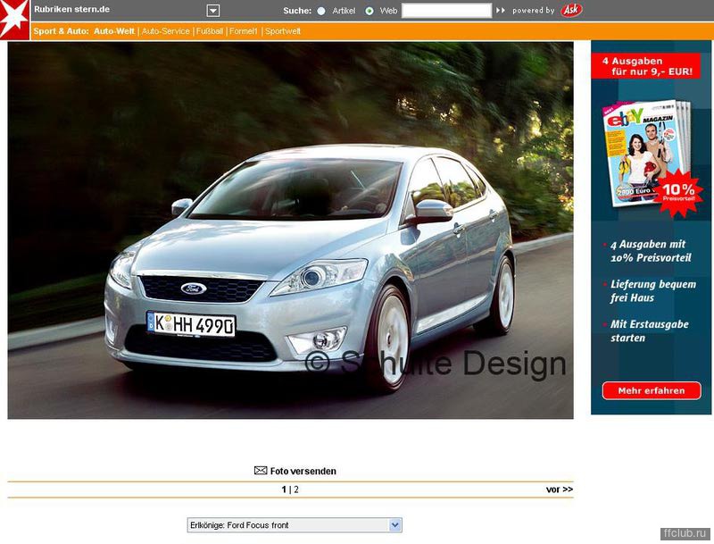
Task: Click the 'Lieferung bequem frei Haus' text
Action: pyautogui.click(x=653, y=291)
